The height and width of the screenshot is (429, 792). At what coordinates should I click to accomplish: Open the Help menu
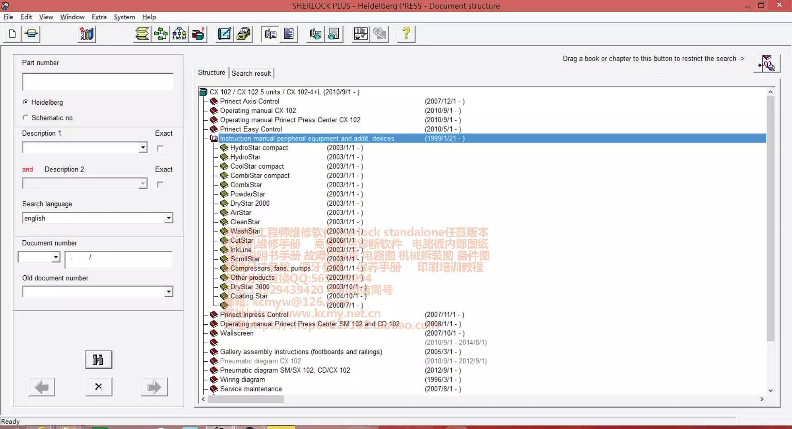tap(149, 17)
